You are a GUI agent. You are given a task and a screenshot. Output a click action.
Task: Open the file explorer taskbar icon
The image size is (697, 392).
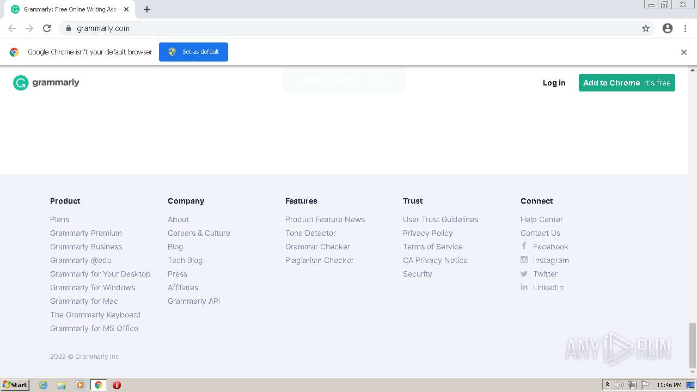(x=62, y=385)
